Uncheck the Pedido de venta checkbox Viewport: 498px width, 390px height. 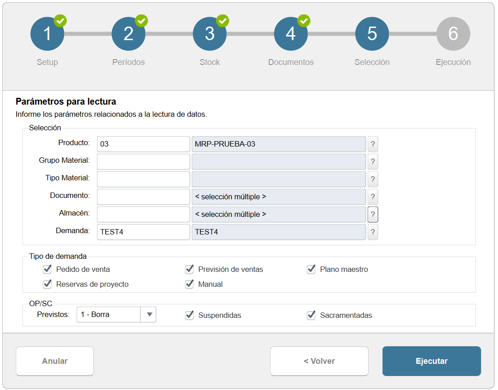point(47,269)
